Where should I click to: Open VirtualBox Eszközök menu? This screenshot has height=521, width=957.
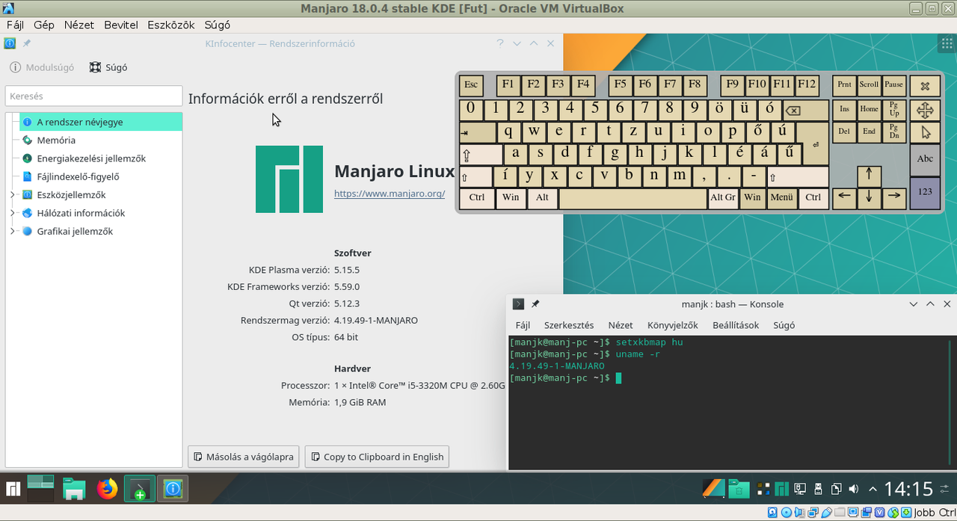coord(171,25)
